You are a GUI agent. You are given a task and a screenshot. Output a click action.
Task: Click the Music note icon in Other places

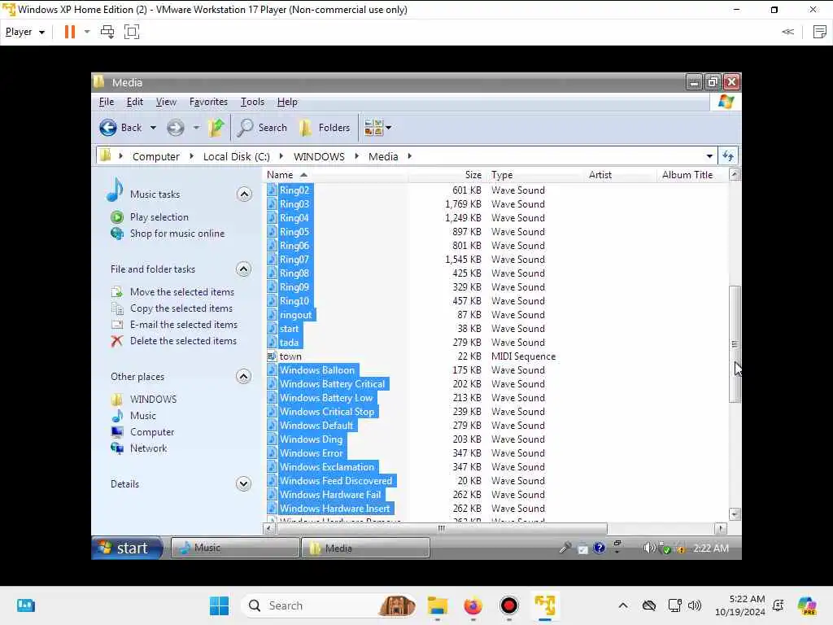(x=117, y=416)
